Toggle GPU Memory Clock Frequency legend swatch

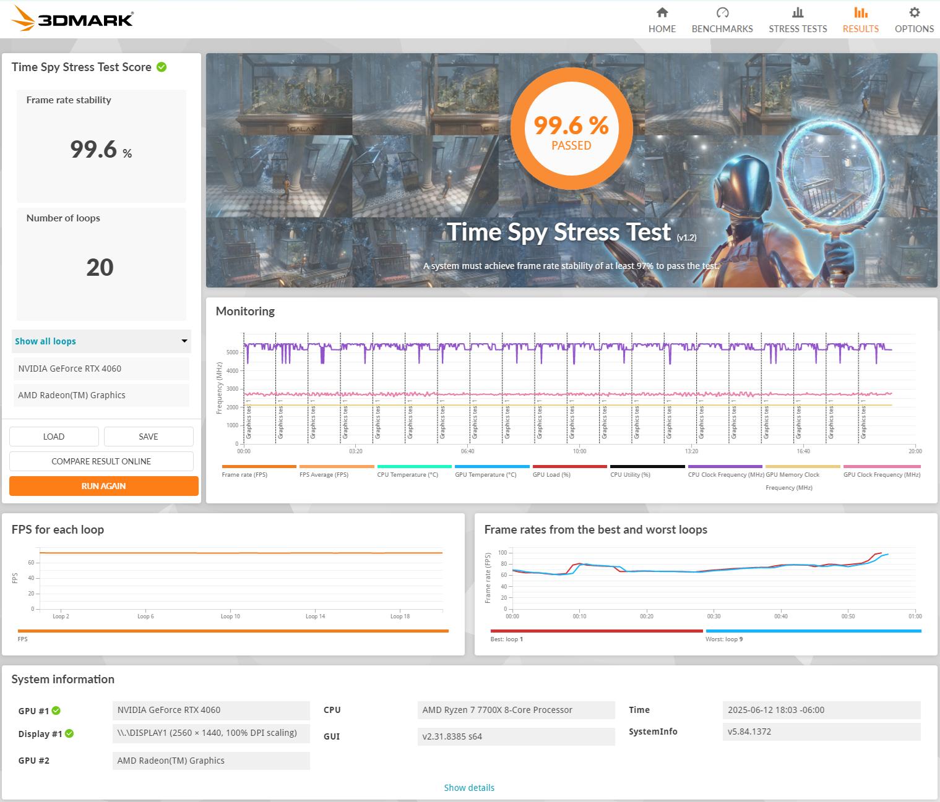(803, 467)
